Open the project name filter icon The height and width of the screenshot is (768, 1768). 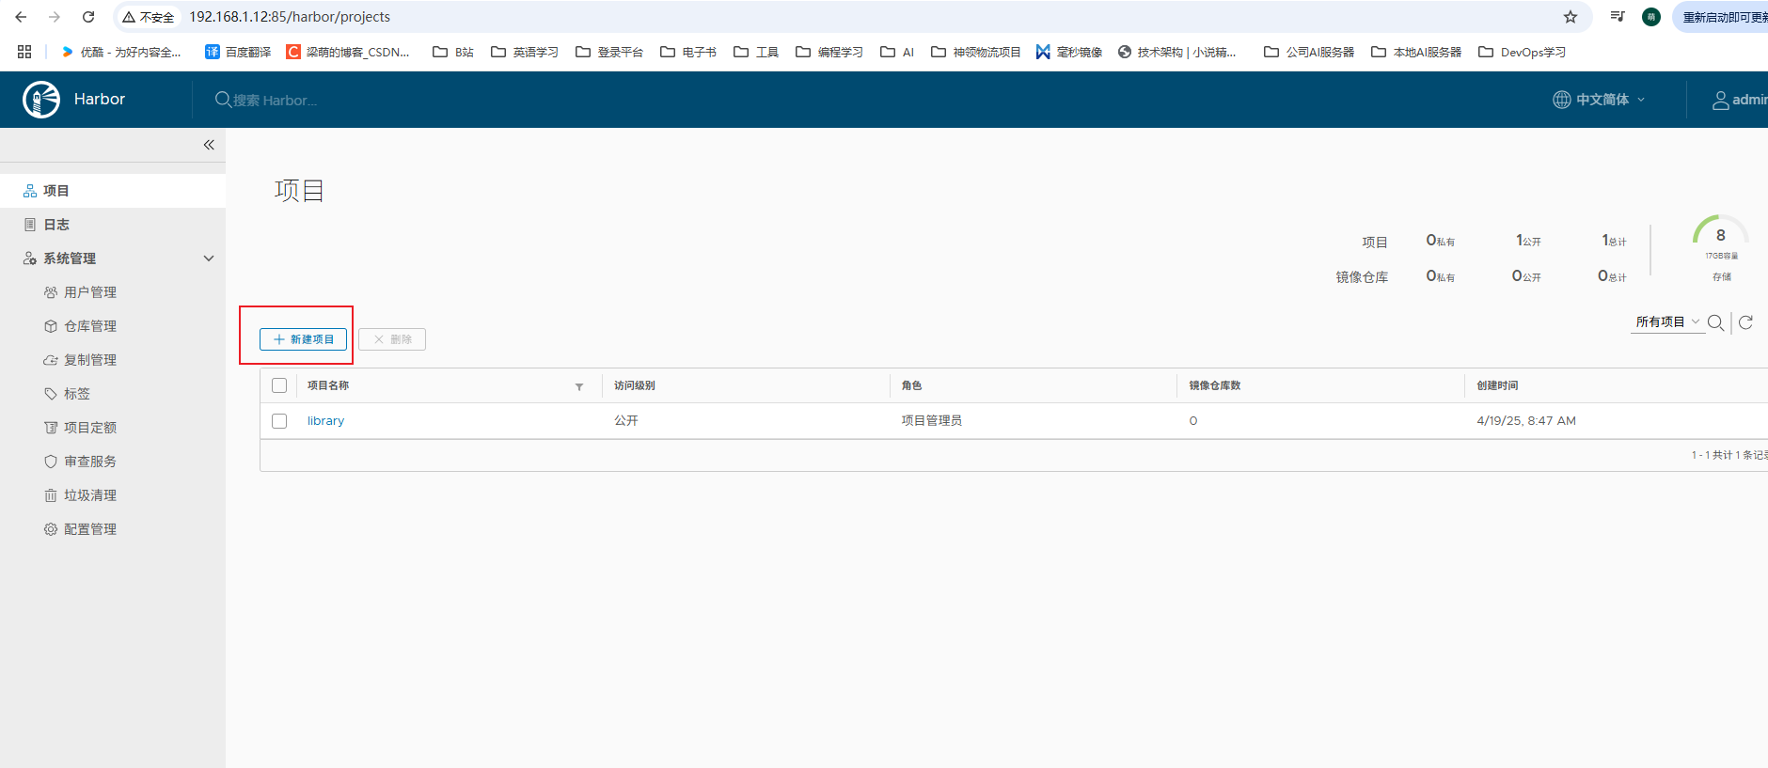(x=579, y=386)
